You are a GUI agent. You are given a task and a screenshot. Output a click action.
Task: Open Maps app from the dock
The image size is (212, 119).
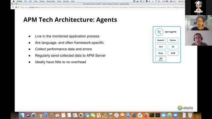[x=75, y=115]
